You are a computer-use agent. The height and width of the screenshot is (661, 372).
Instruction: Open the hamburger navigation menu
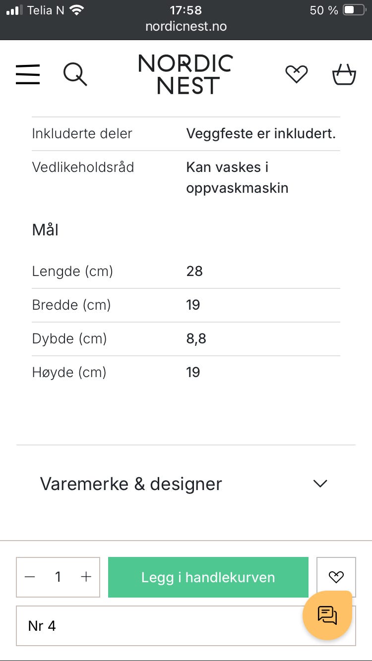point(28,75)
